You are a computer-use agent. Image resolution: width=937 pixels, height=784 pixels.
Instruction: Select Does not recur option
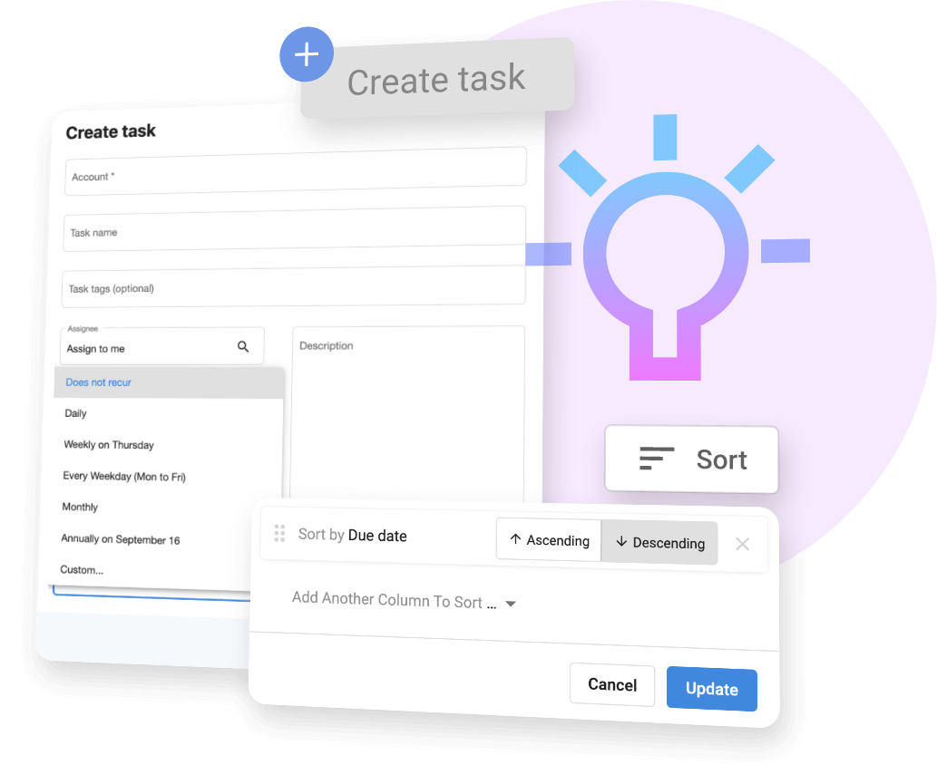[x=169, y=382]
